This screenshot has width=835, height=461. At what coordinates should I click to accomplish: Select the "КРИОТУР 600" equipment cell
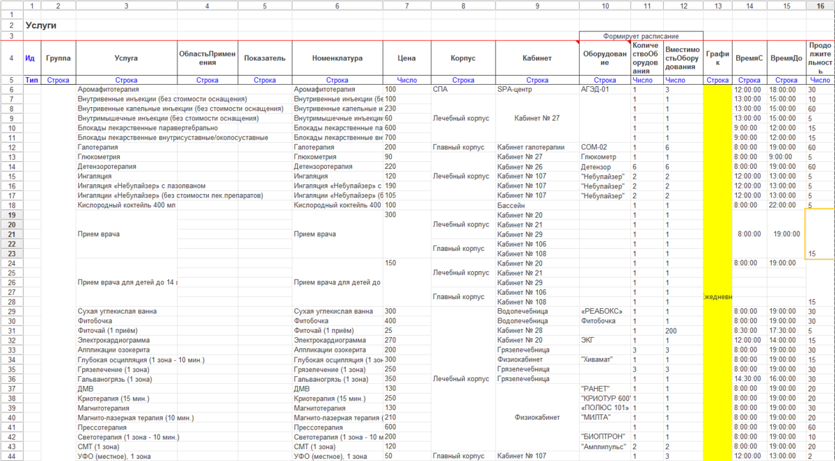605,398
